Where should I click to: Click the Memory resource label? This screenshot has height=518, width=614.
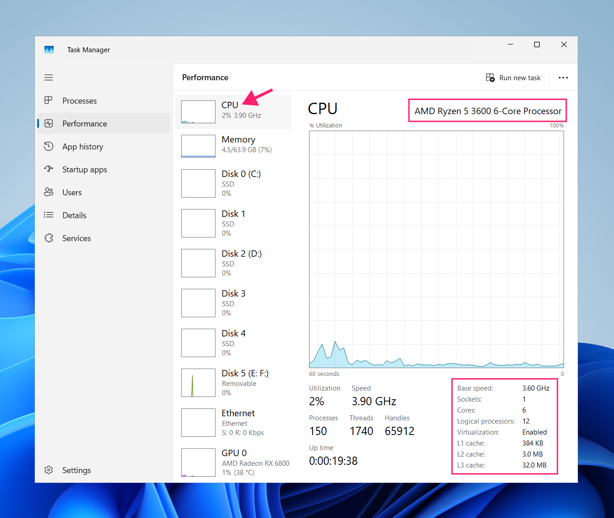click(238, 139)
